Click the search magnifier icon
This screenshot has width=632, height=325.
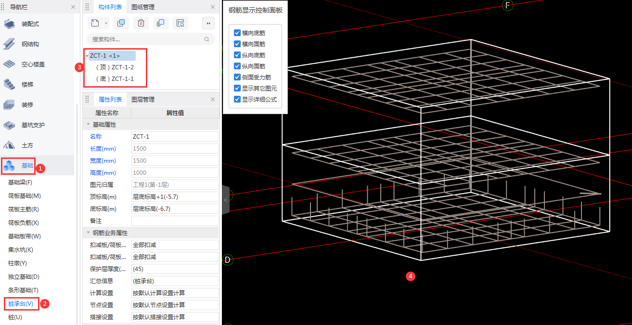[x=207, y=39]
